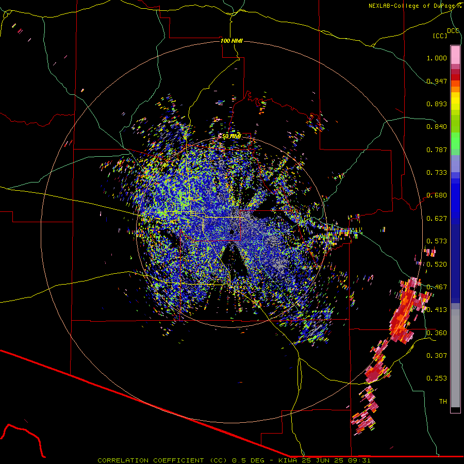
Task: Click the Correlation Coefficient KIWA caption at the bottom
Action: [x=234, y=460]
